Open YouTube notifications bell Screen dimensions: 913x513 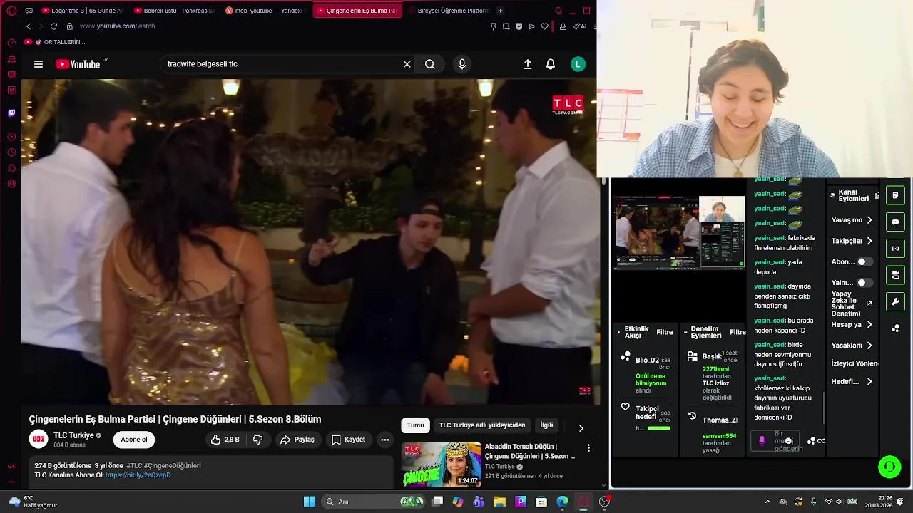pos(551,64)
